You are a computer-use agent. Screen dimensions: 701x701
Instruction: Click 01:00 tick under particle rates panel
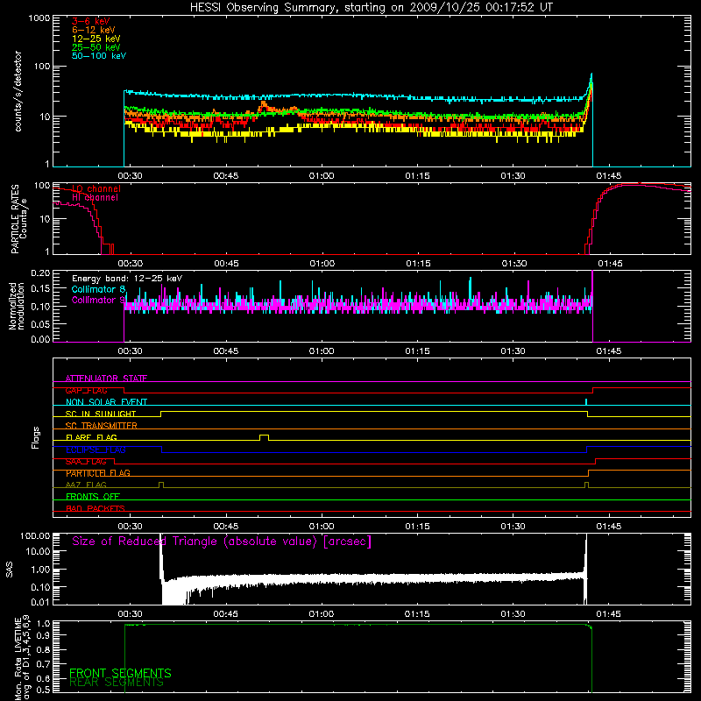click(x=322, y=264)
